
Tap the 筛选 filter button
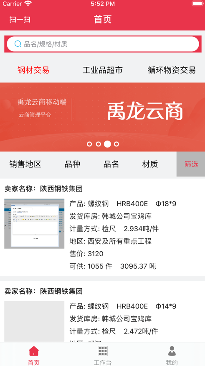tap(191, 164)
